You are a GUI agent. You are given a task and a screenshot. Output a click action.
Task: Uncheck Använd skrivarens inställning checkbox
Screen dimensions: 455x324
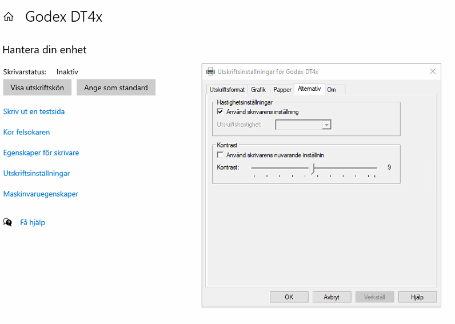point(220,111)
